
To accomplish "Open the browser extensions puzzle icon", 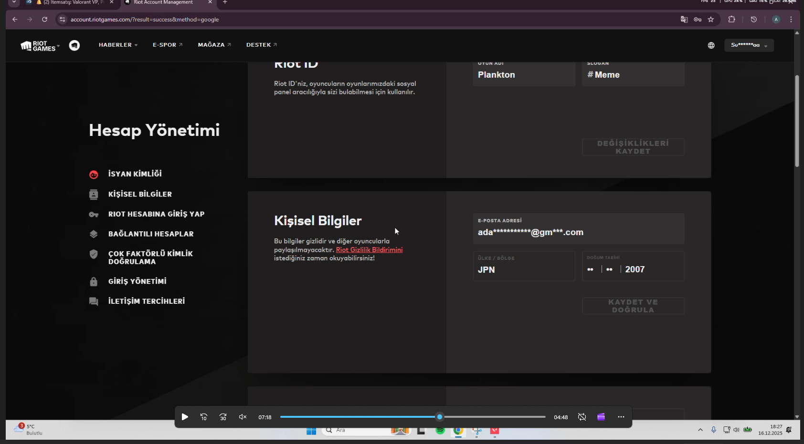I will [x=731, y=20].
